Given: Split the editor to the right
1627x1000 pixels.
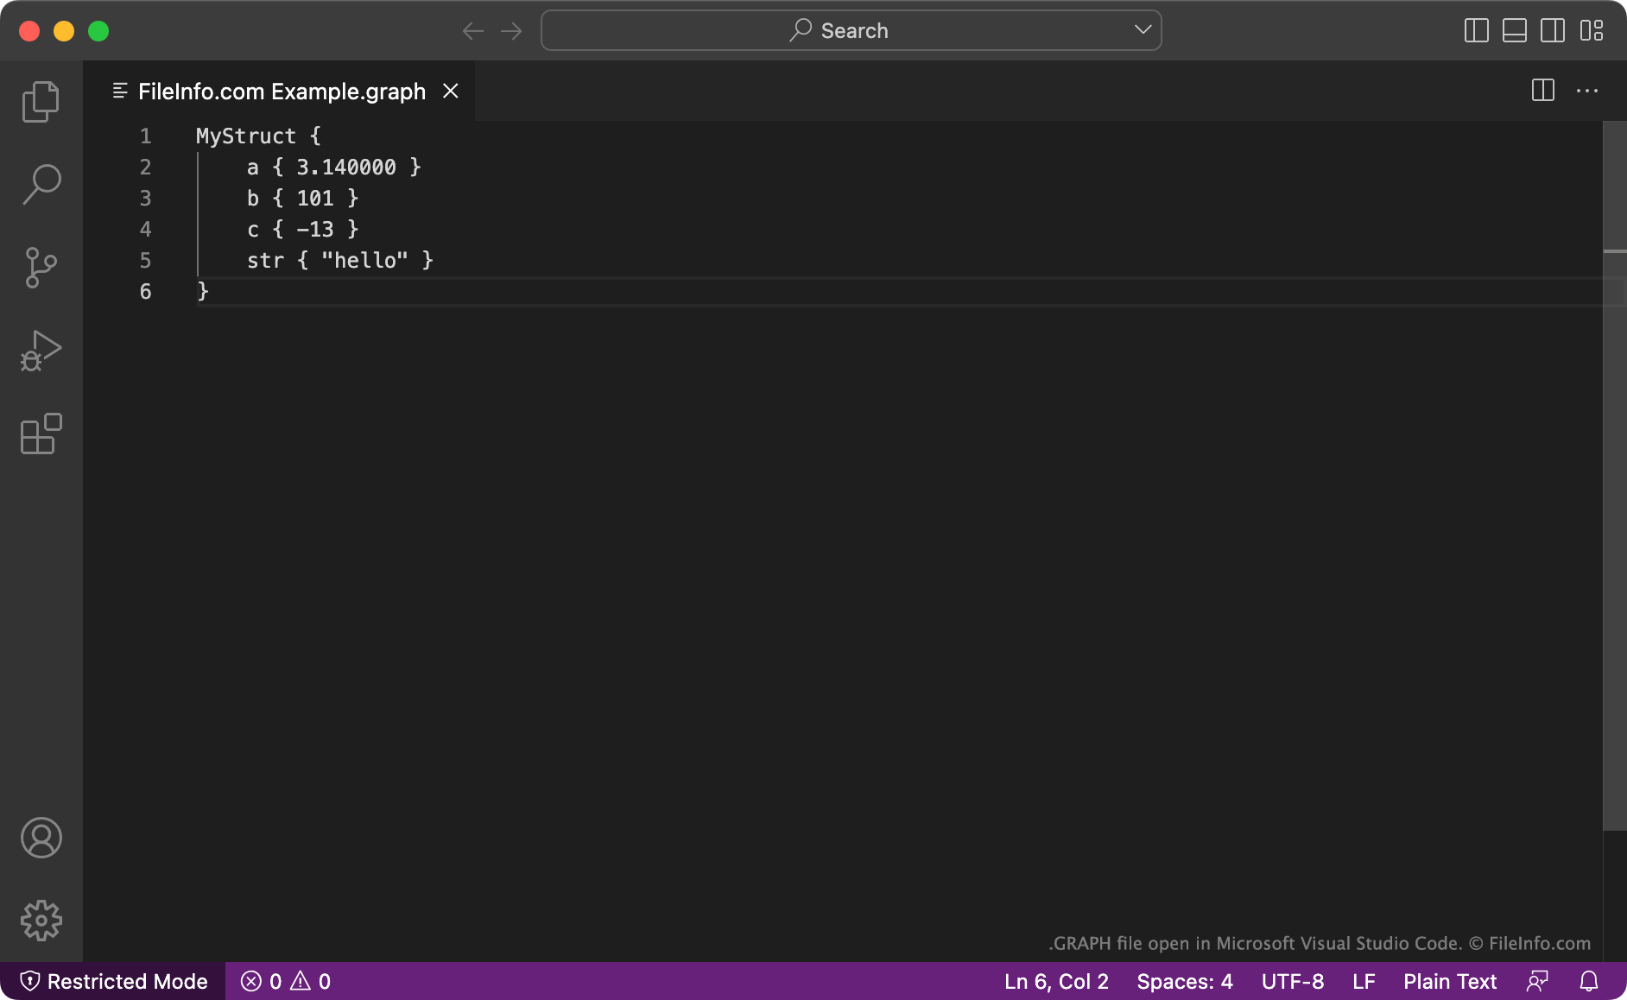Looking at the screenshot, I should pos(1542,91).
